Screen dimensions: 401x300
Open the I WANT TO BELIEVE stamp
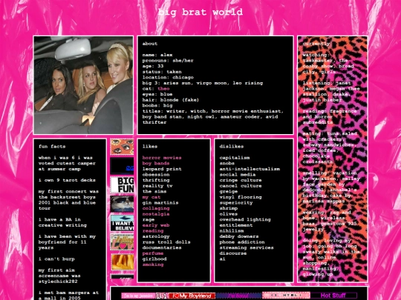coord(122,223)
